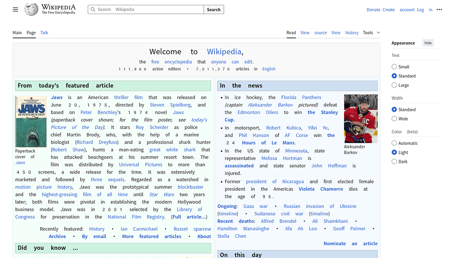
Task: Open the three-dot personal tools menu
Action: coord(439,10)
